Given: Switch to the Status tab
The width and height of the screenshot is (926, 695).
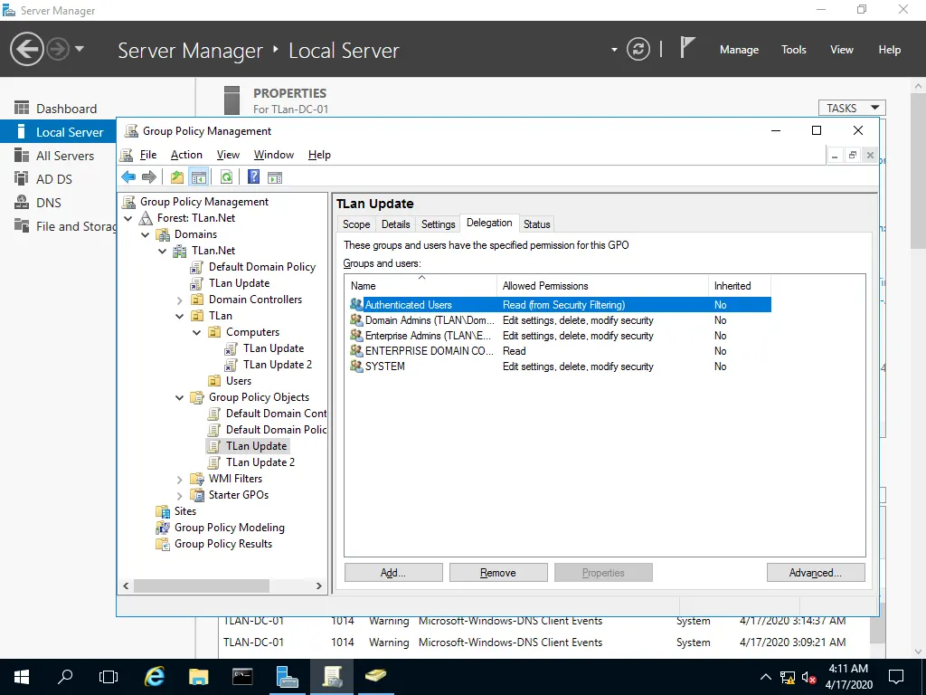Looking at the screenshot, I should [536, 224].
